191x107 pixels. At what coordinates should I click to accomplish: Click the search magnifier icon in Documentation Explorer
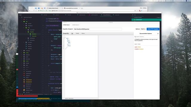(135, 37)
